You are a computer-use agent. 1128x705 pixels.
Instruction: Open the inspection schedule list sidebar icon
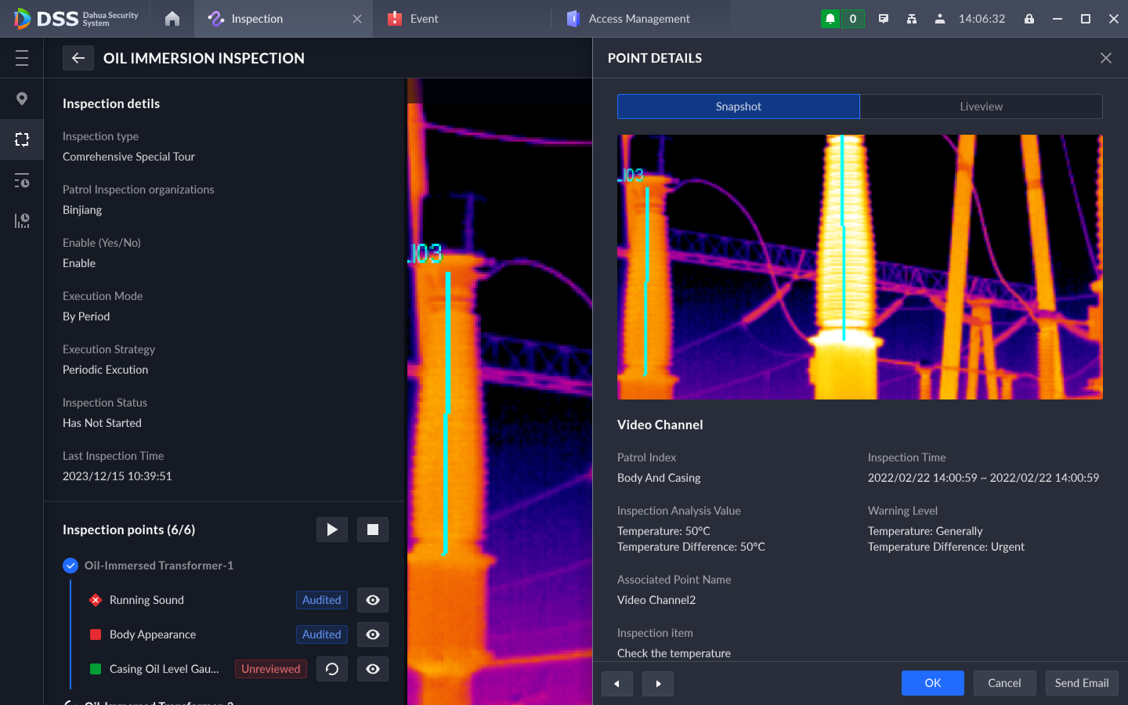(22, 181)
